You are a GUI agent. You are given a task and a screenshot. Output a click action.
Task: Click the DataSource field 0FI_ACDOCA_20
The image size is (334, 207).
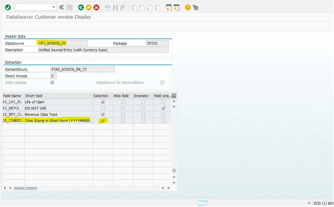coord(63,43)
